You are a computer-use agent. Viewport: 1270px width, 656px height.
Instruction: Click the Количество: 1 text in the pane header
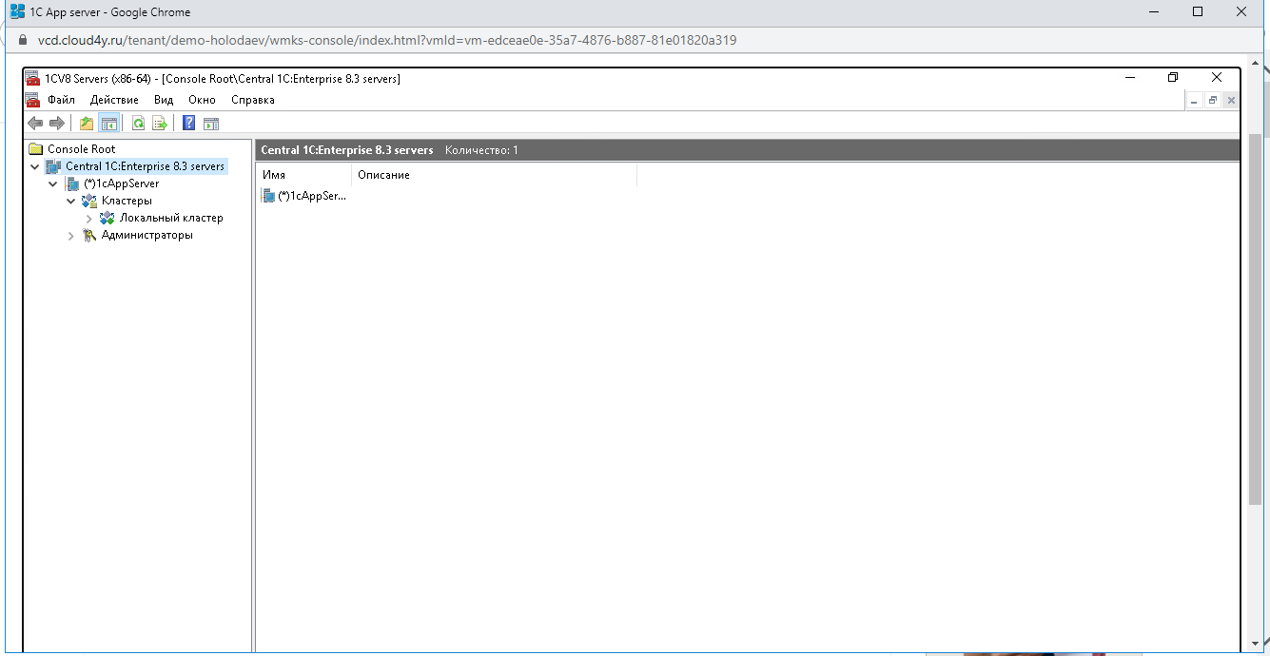[x=481, y=150]
